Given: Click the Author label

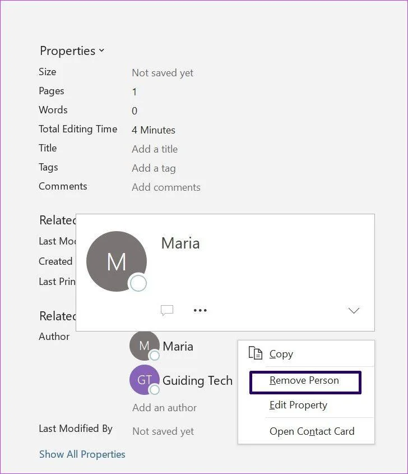Looking at the screenshot, I should click(x=54, y=337).
